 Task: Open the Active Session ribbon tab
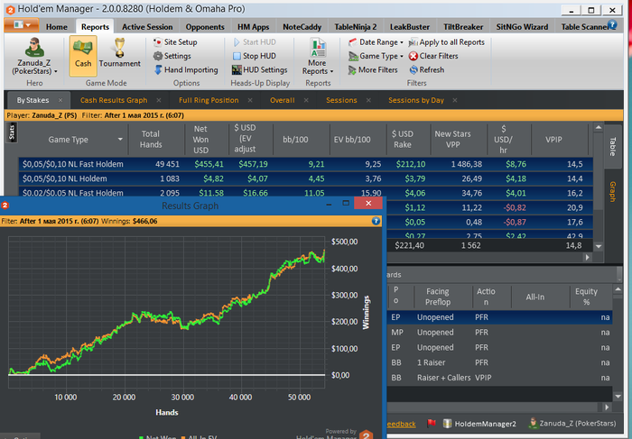coord(147,27)
